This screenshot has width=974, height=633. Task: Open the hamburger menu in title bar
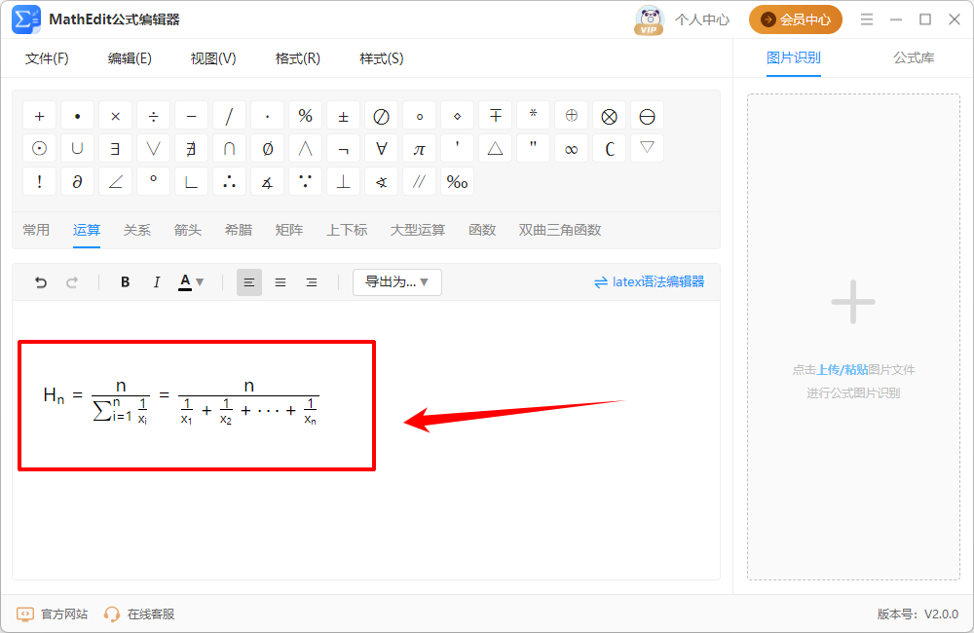pyautogui.click(x=867, y=19)
